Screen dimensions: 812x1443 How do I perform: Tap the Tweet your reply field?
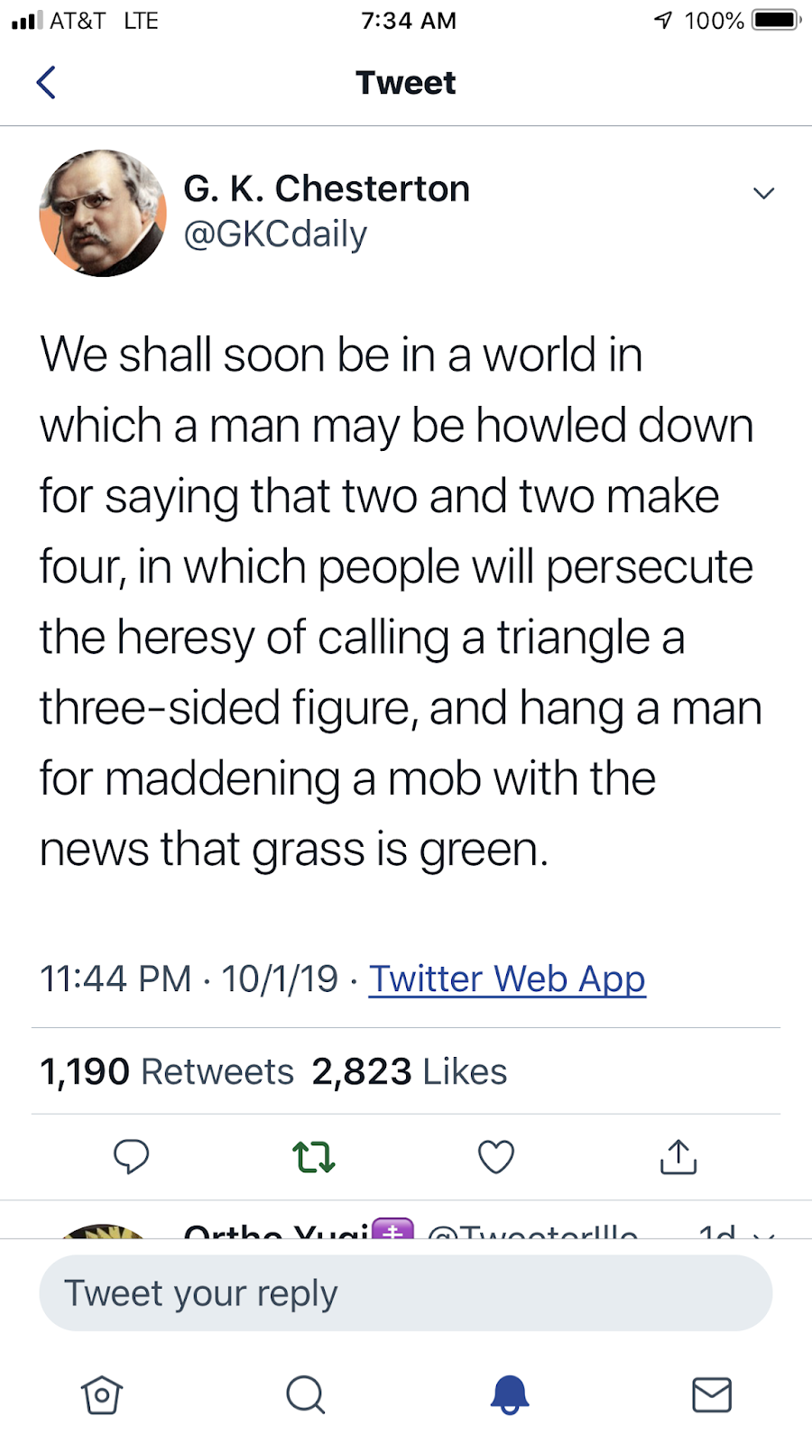pyautogui.click(x=406, y=1293)
